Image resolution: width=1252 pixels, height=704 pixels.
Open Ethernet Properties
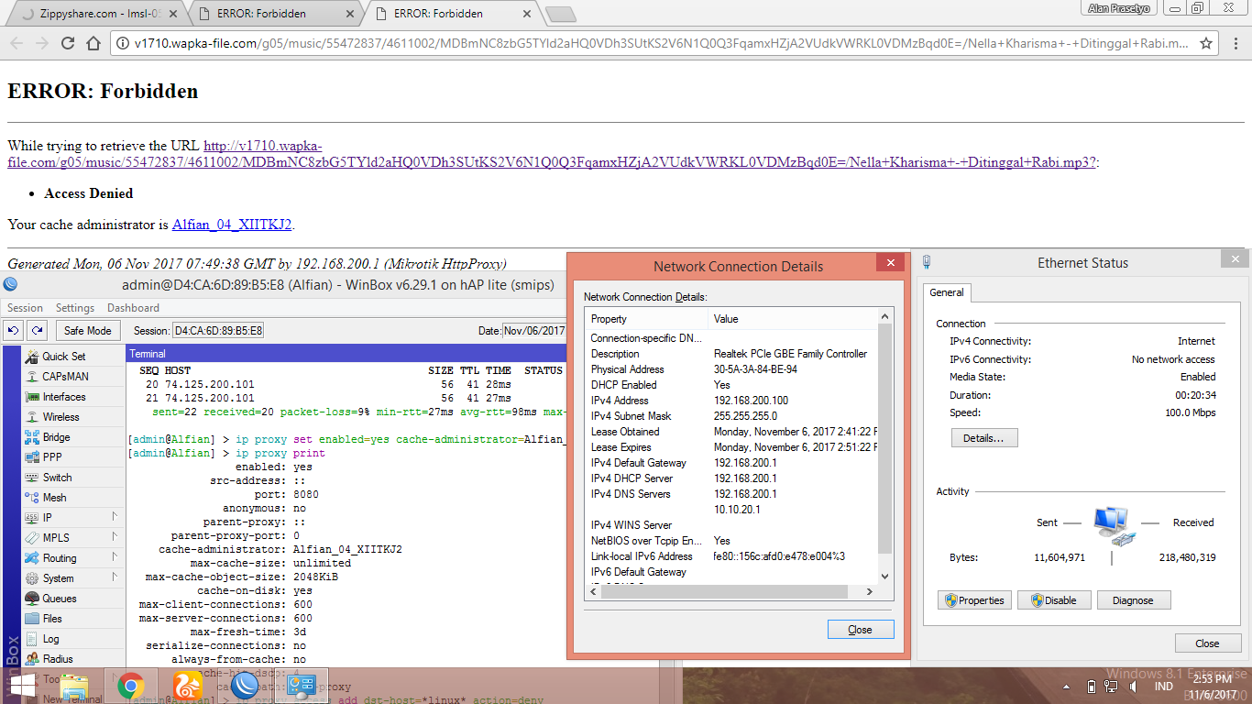click(973, 600)
